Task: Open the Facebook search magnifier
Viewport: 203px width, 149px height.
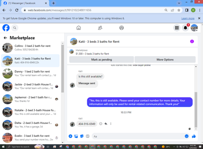Action: pos(15,28)
